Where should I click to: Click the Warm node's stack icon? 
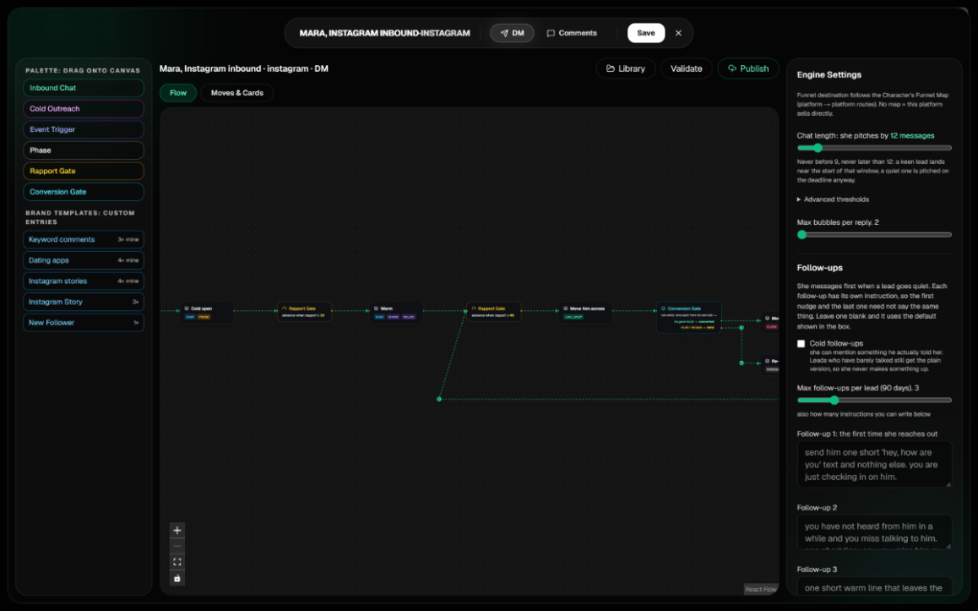pyautogui.click(x=376, y=308)
